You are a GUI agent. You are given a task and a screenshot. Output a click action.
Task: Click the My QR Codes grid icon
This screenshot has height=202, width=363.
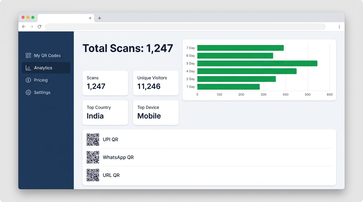point(28,55)
